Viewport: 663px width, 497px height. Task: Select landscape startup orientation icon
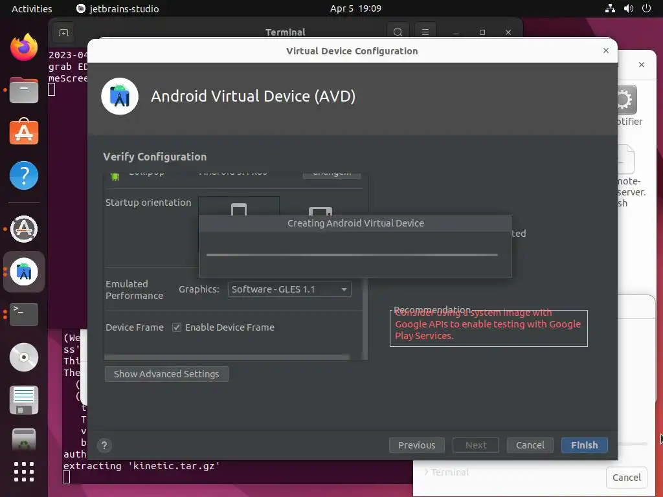[x=320, y=210]
